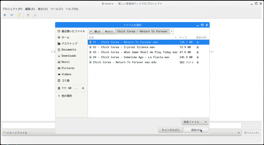Open Videos in the sidebar
The width and height of the screenshot is (264, 145).
pyautogui.click(x=71, y=74)
